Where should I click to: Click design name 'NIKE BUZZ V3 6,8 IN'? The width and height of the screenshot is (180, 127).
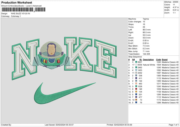[x=20, y=13]
